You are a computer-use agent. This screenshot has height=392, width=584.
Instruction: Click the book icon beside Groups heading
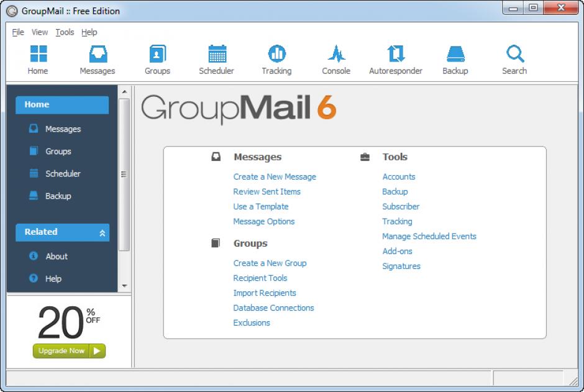pos(216,243)
